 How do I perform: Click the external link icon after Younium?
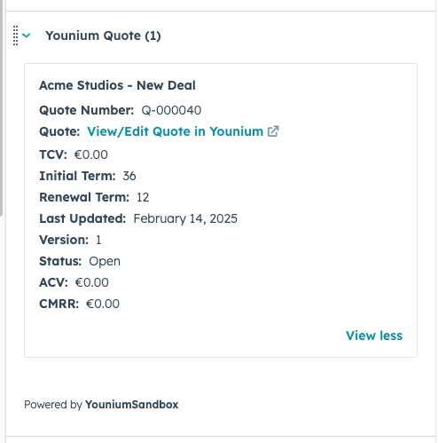pos(273,131)
